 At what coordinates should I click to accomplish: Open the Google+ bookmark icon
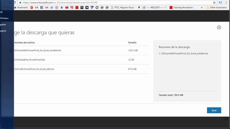pos(32,8)
